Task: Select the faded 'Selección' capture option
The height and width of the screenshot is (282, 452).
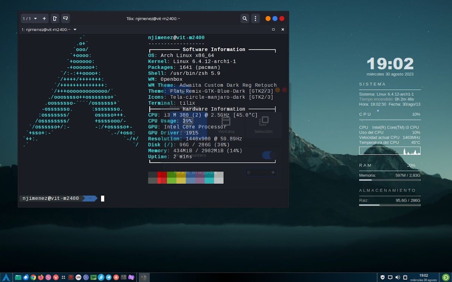Action: tap(263, 125)
